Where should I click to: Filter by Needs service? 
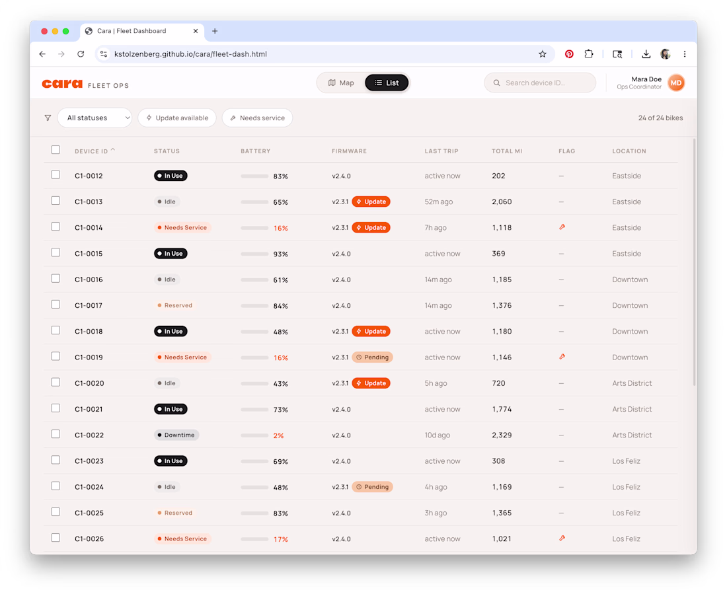point(257,118)
